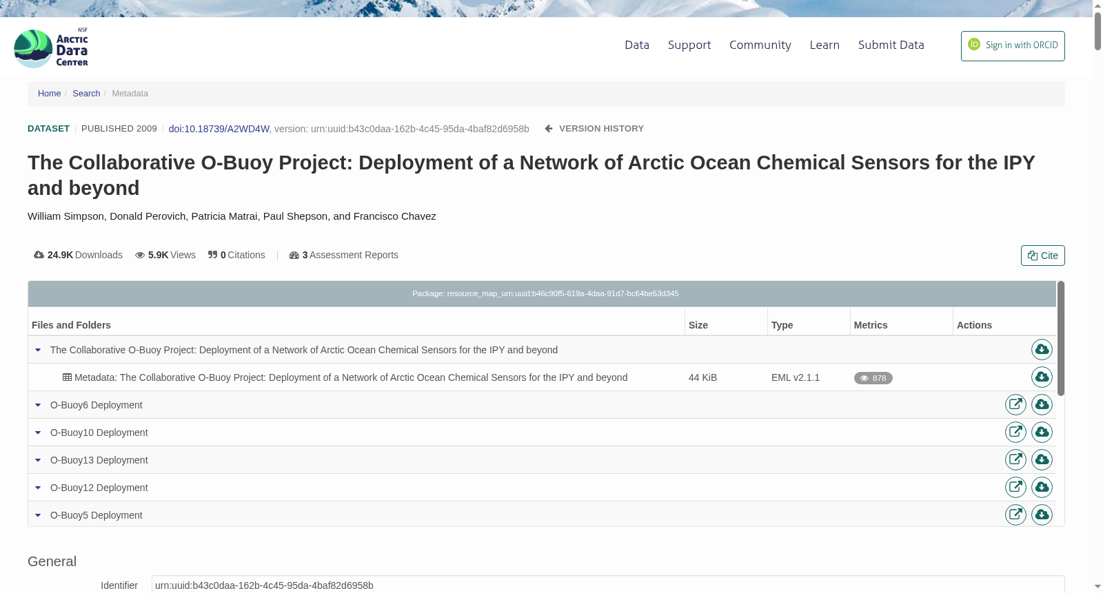The width and height of the screenshot is (1103, 593).
Task: Open the Learn menu
Action: coord(824,45)
